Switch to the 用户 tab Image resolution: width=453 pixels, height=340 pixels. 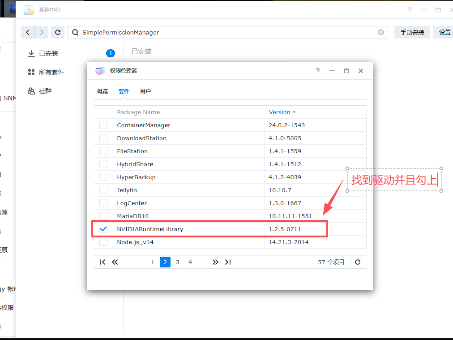(x=145, y=91)
